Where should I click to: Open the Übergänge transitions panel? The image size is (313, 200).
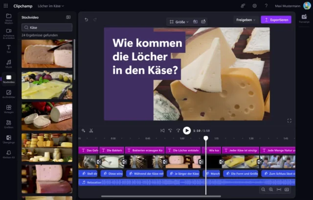[x=9, y=140]
